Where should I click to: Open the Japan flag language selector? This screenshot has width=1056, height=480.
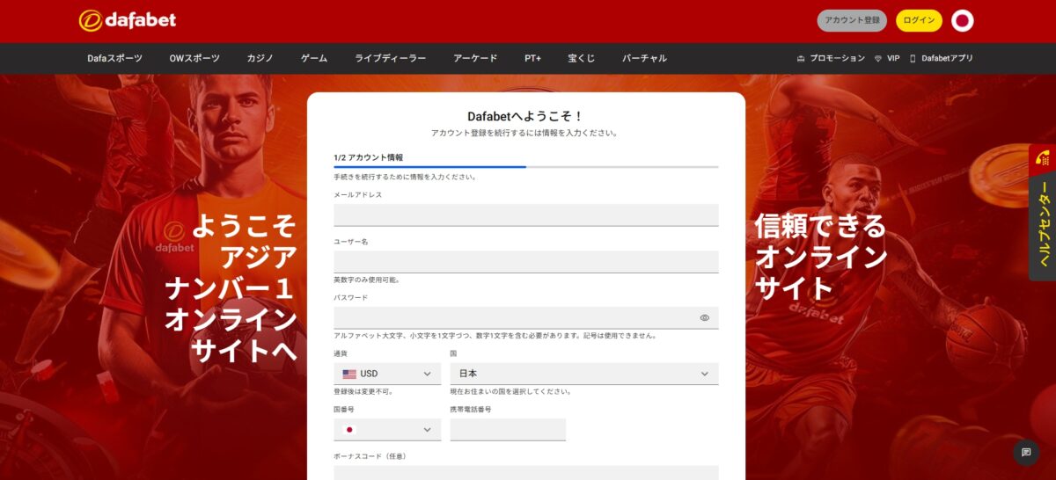(963, 20)
